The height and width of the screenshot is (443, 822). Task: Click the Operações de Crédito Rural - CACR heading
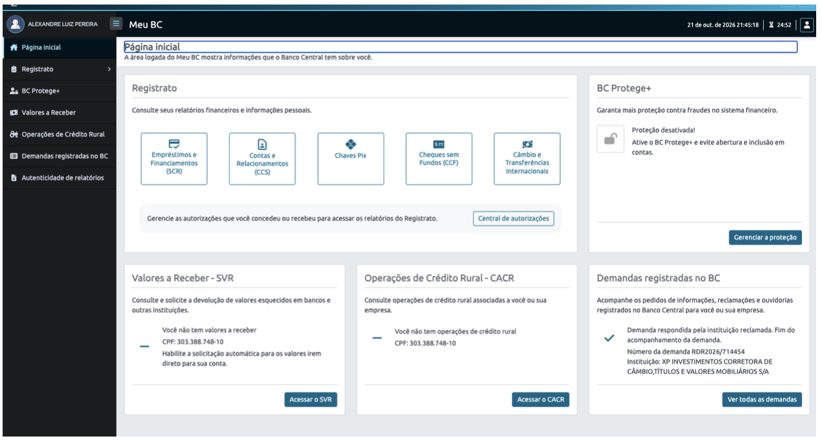coord(440,278)
